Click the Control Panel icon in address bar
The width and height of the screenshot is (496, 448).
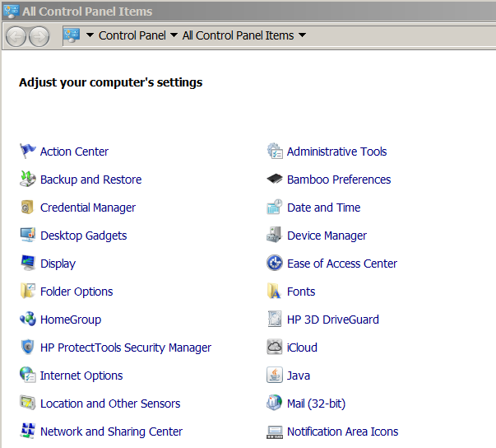click(x=72, y=35)
